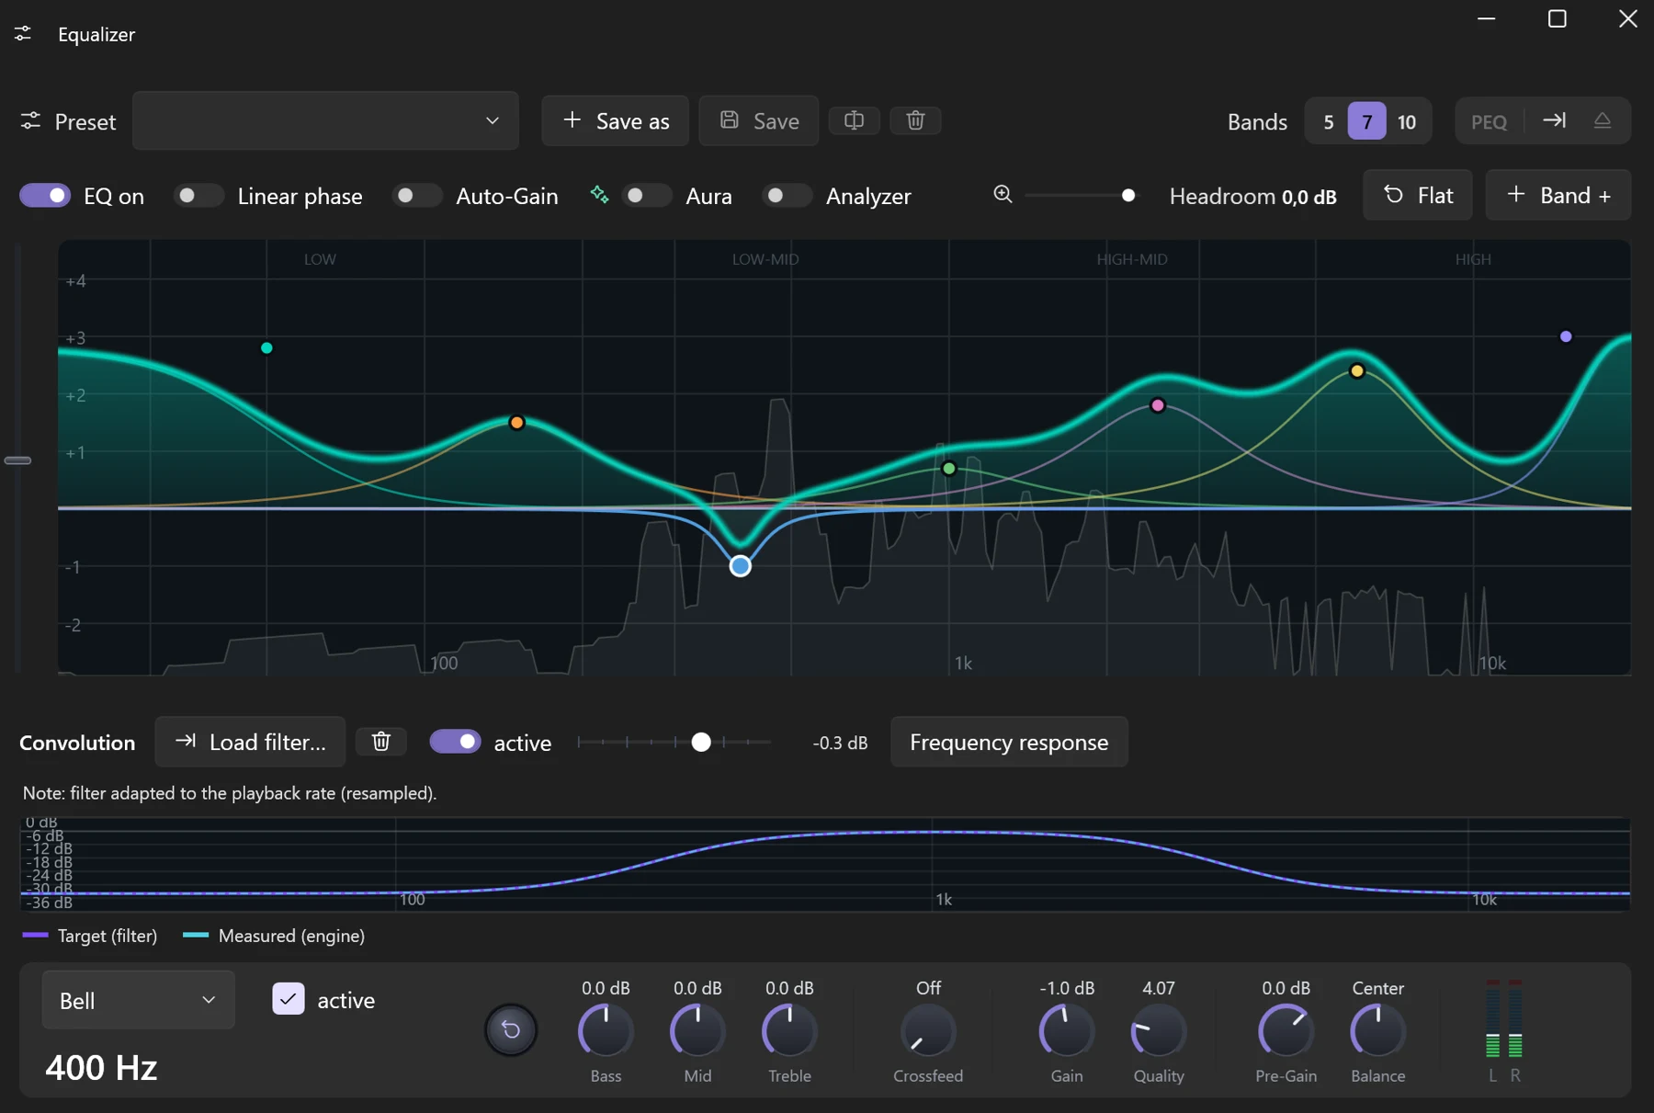The height and width of the screenshot is (1113, 1654).
Task: Select 5 bands
Action: pos(1328,121)
